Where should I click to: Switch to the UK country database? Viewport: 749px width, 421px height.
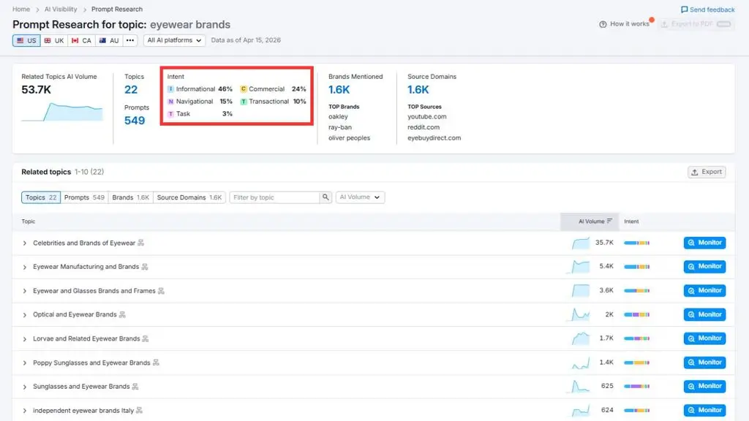[x=54, y=41]
